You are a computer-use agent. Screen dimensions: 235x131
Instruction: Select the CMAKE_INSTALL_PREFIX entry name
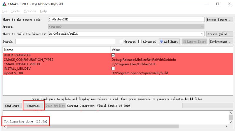coord(22,64)
